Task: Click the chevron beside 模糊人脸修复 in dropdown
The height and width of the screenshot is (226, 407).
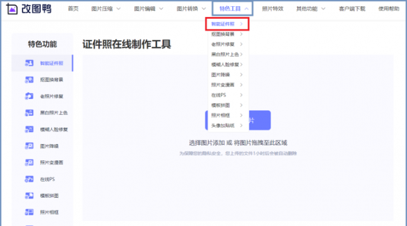Action: coord(242,64)
